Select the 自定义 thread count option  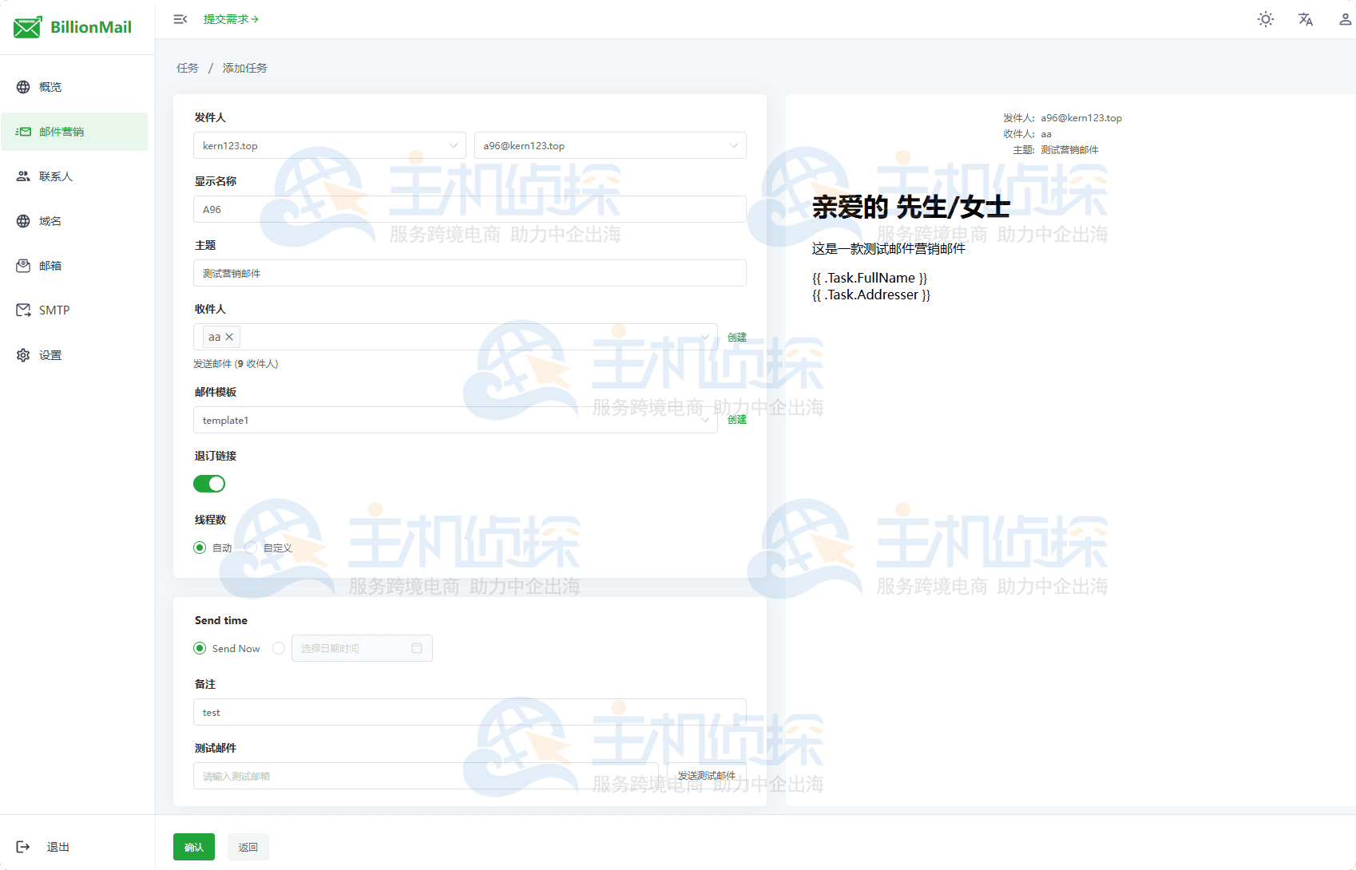(252, 548)
